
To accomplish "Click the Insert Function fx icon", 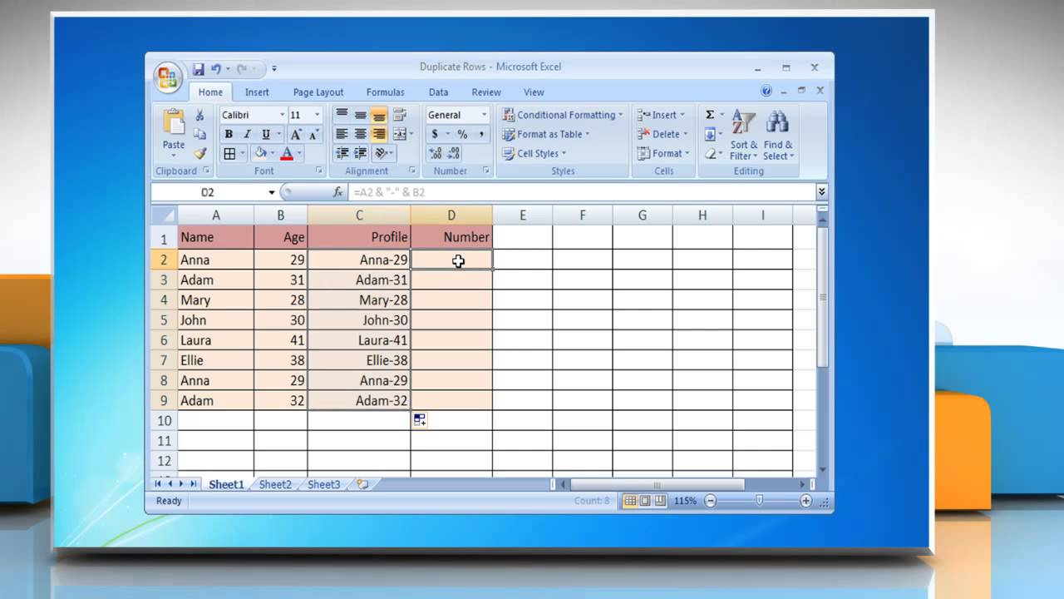I will 338,192.
